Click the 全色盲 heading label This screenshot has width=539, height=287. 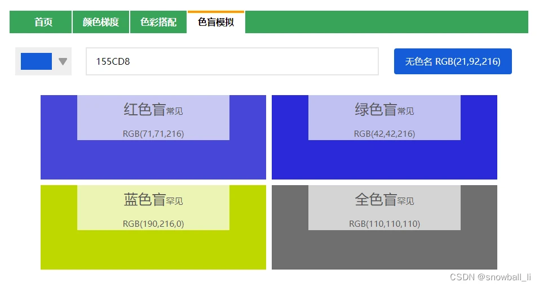coord(375,199)
